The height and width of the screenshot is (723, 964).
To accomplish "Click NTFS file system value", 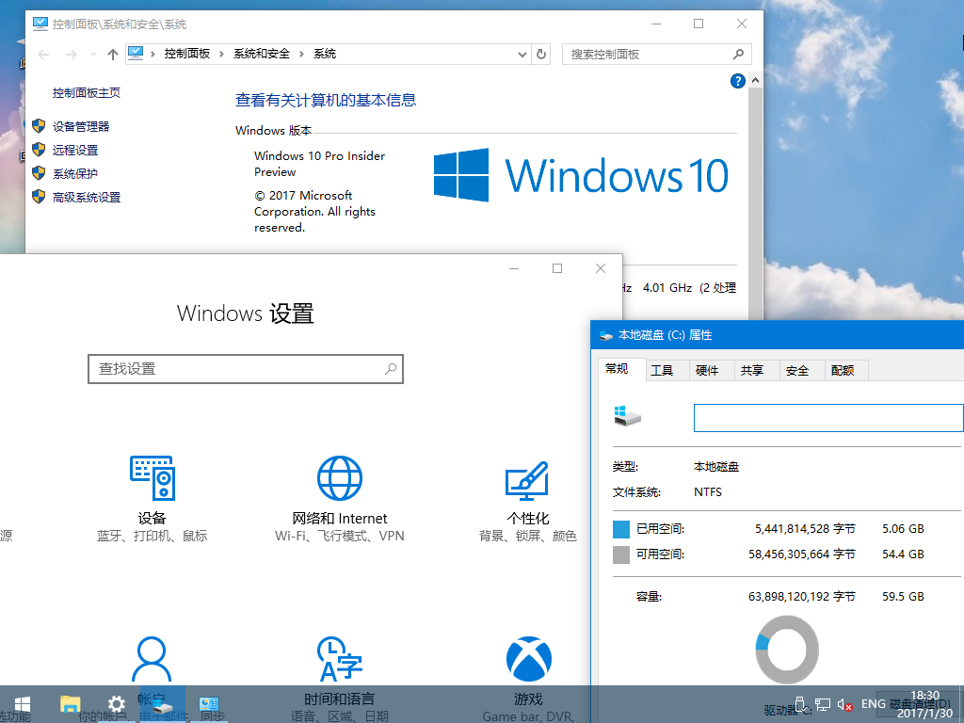I will [708, 491].
